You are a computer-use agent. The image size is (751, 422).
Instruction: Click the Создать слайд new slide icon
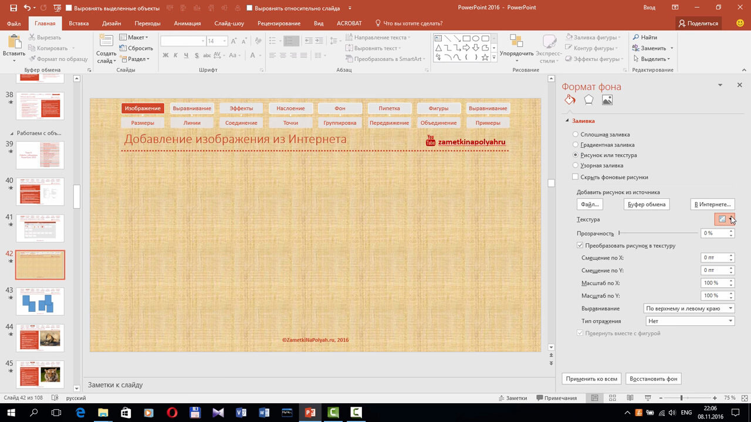[106, 41]
